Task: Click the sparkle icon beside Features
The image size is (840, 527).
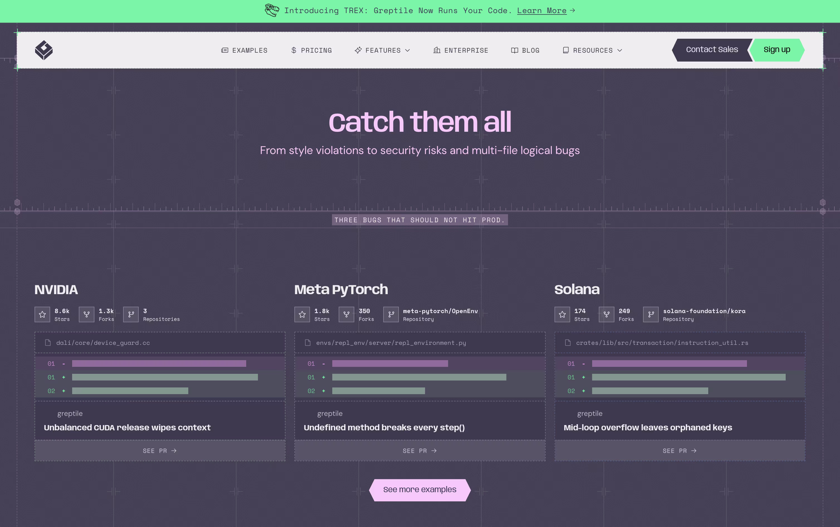Action: point(358,50)
